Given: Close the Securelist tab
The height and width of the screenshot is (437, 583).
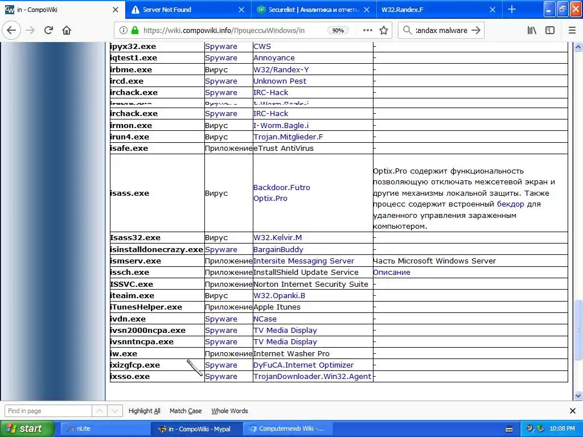Looking at the screenshot, I should point(367,10).
